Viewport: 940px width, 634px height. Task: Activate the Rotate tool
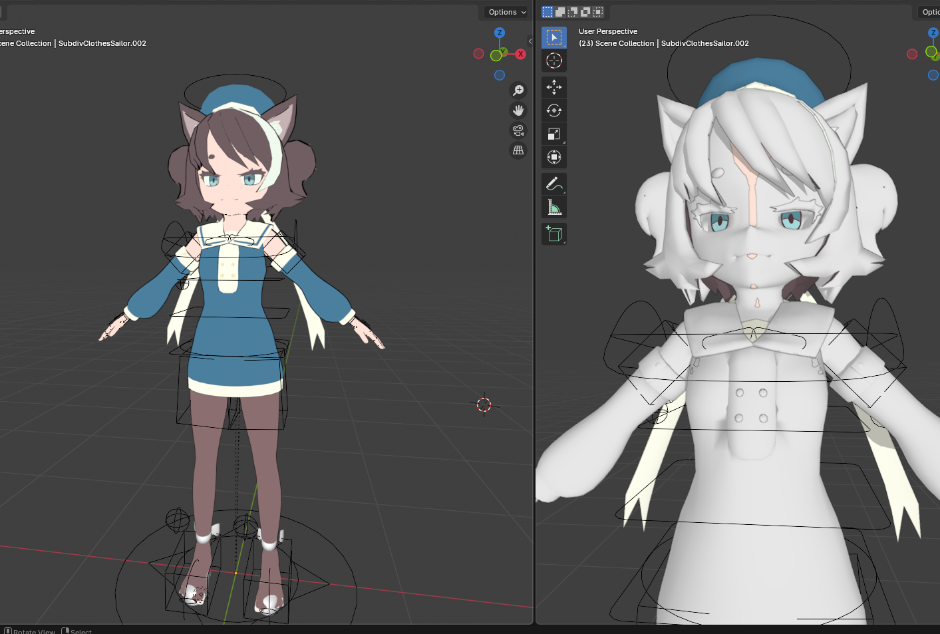tap(554, 110)
